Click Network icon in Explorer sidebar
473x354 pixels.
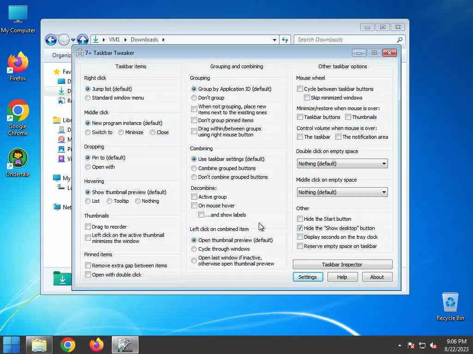[57, 207]
